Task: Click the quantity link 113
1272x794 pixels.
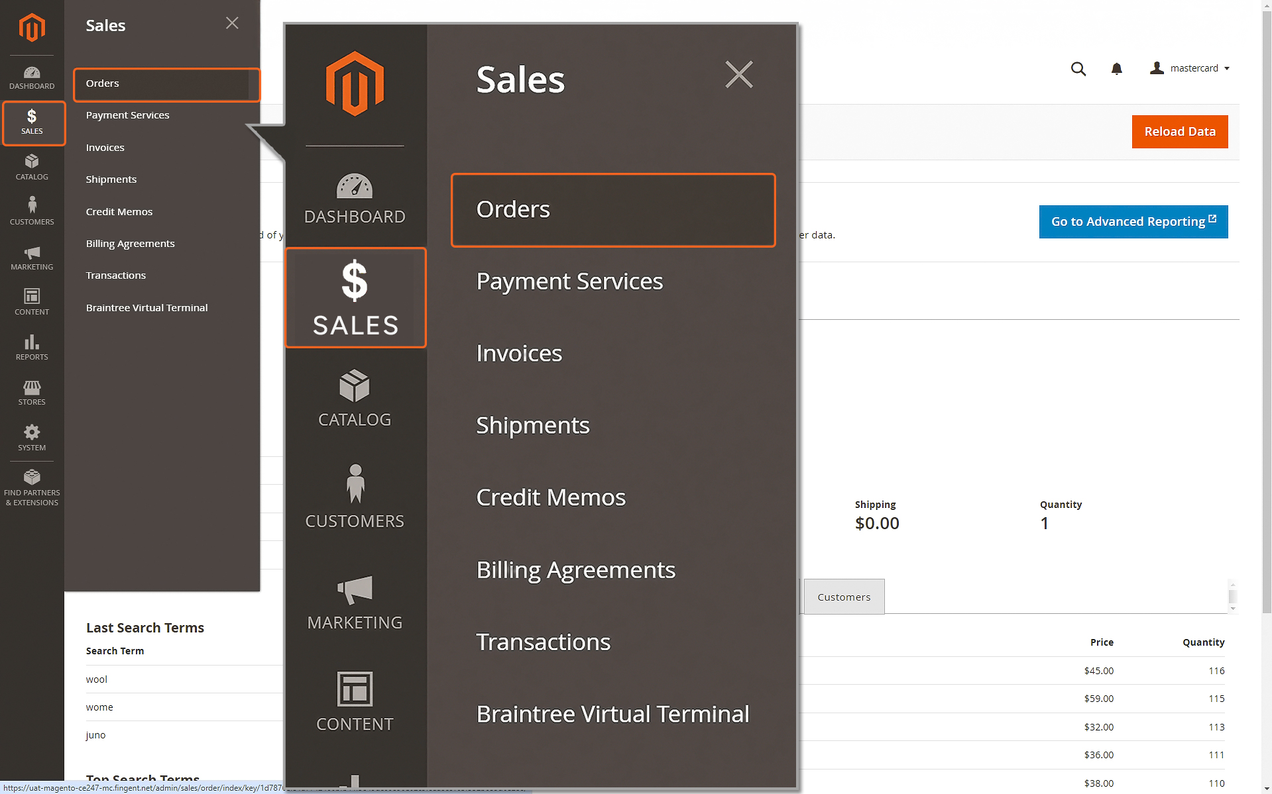Action: click(x=1216, y=727)
